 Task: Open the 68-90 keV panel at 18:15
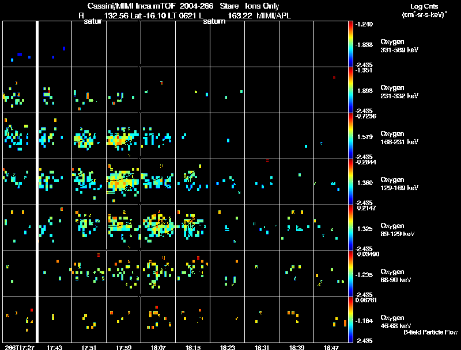[x=193, y=274]
